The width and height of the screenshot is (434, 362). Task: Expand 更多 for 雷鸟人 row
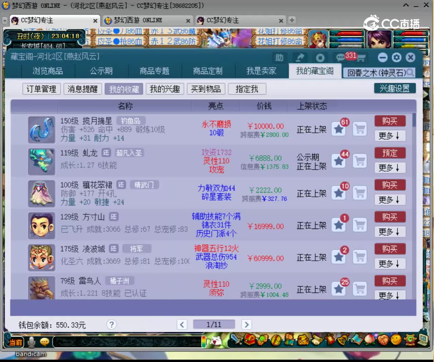pyautogui.click(x=390, y=295)
